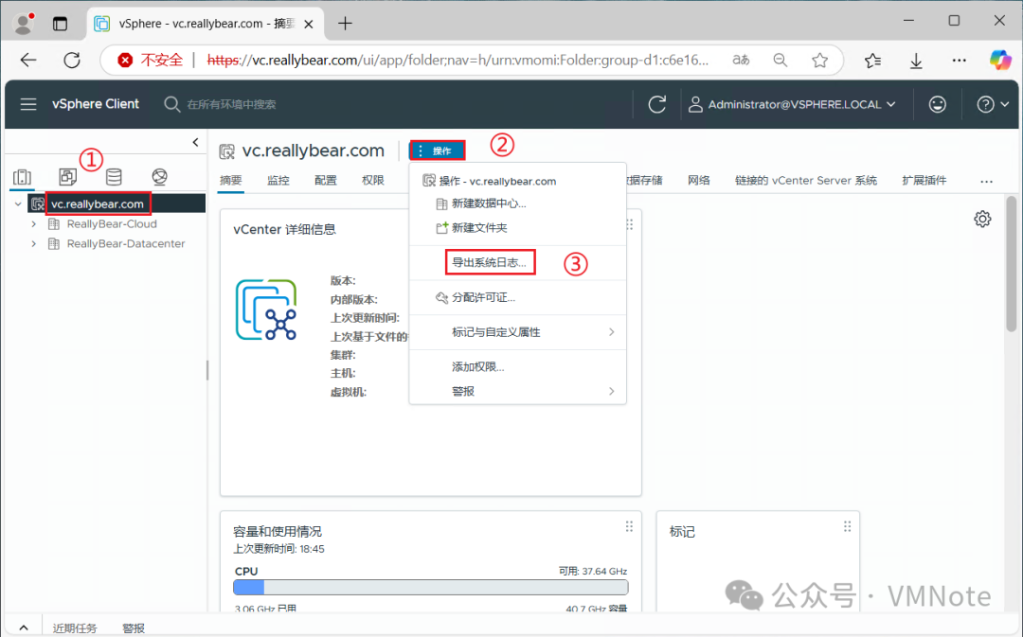
Task: Open a new browser tab
Action: pyautogui.click(x=345, y=24)
